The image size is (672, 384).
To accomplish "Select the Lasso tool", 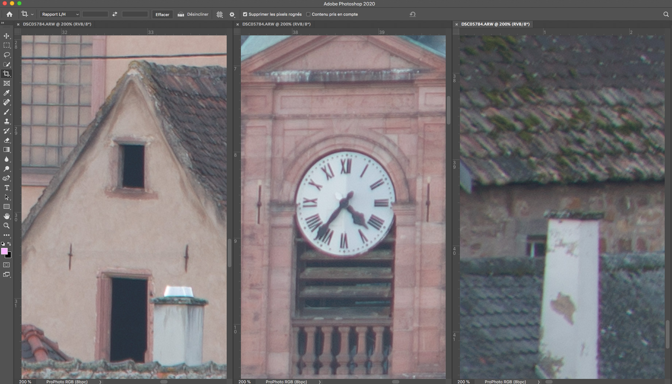I will click(7, 55).
